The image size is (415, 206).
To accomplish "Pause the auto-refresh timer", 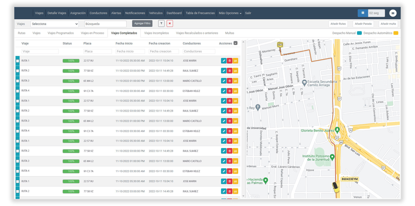I will (x=363, y=13).
